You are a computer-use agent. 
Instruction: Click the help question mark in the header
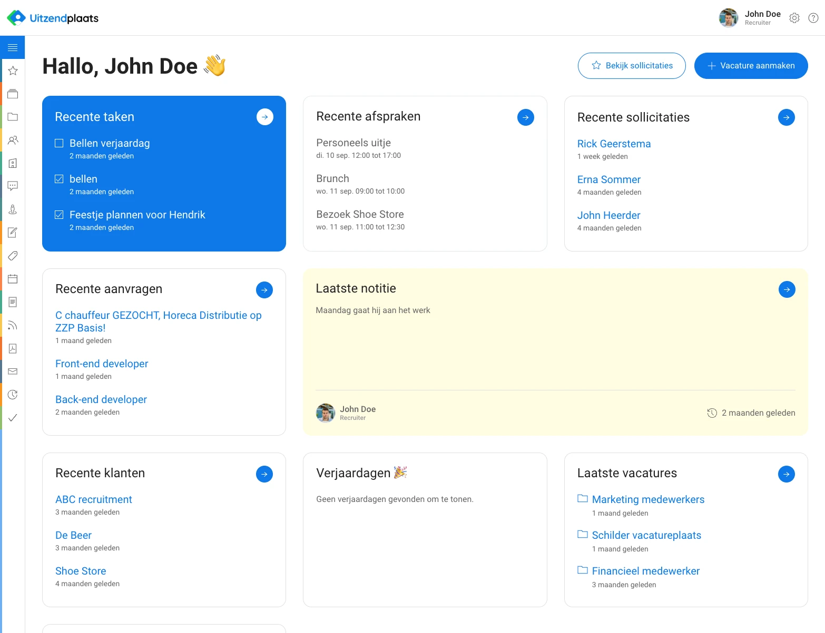[813, 17]
